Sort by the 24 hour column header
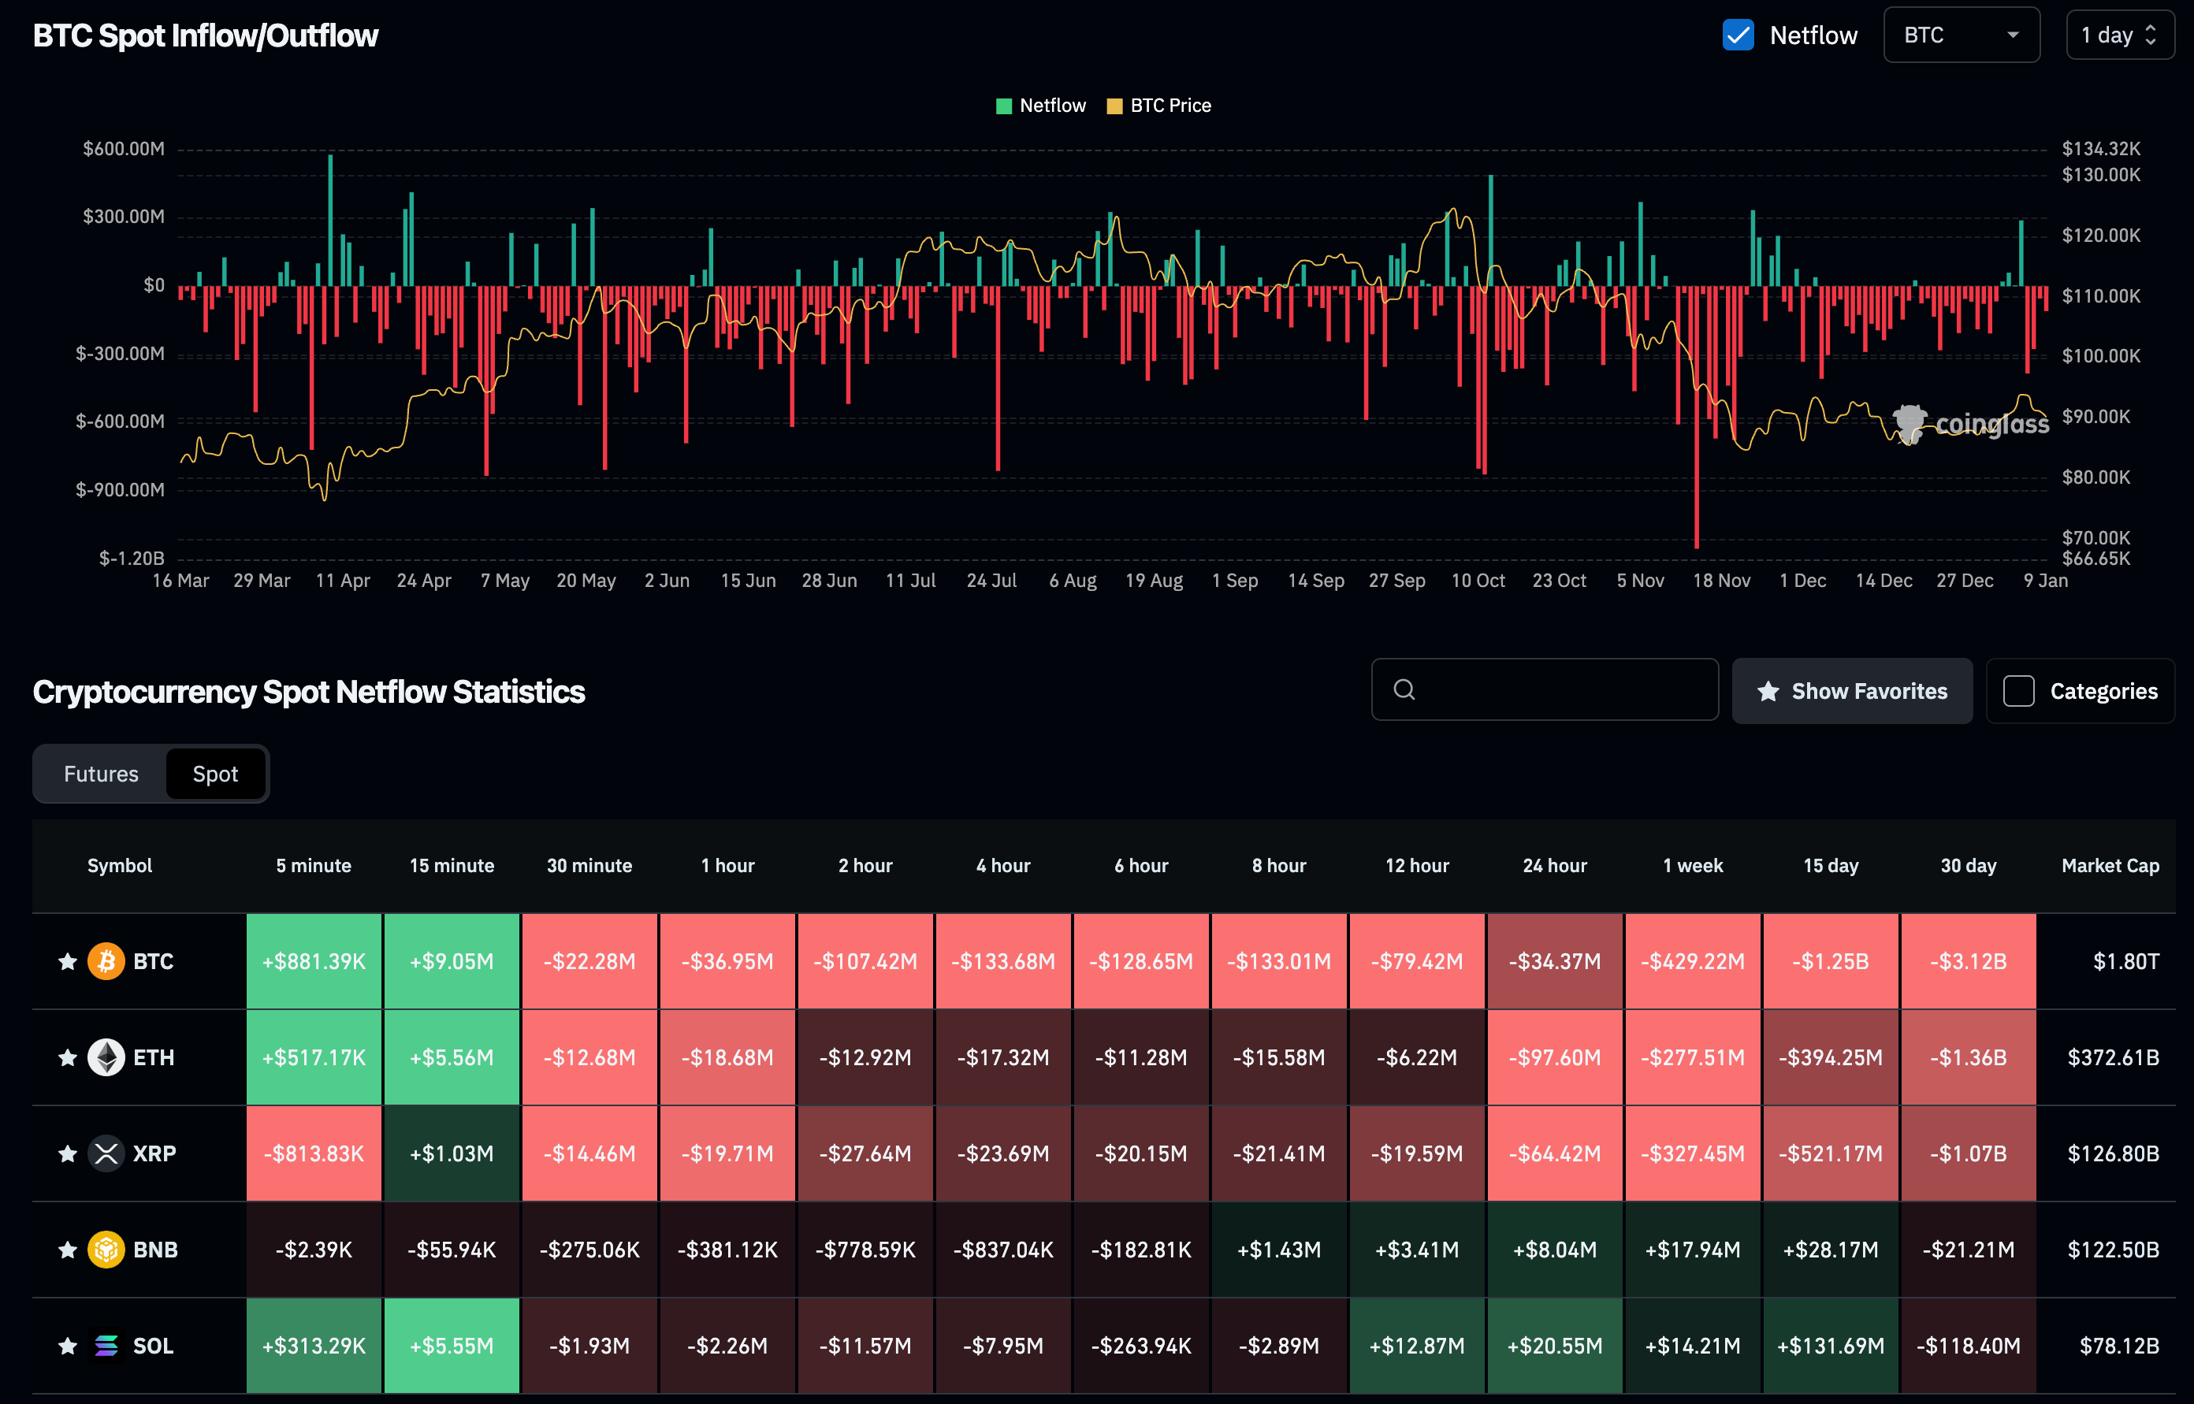 click(x=1554, y=865)
